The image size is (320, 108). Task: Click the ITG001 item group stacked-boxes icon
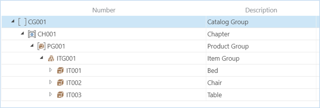click(51, 59)
